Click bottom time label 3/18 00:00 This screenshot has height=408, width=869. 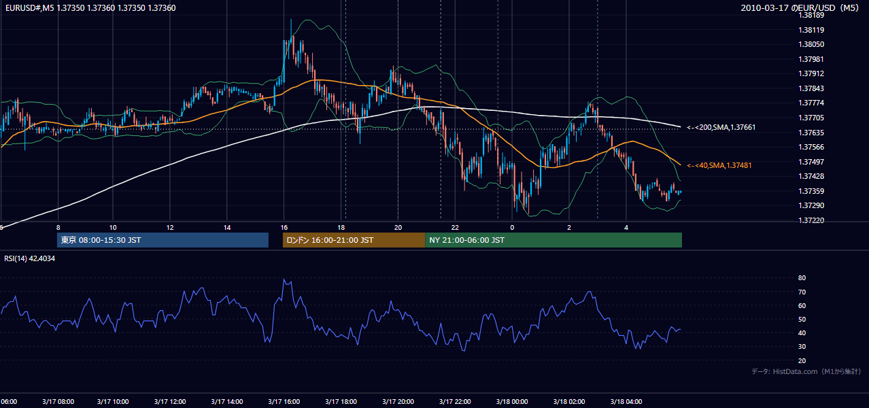pos(512,401)
